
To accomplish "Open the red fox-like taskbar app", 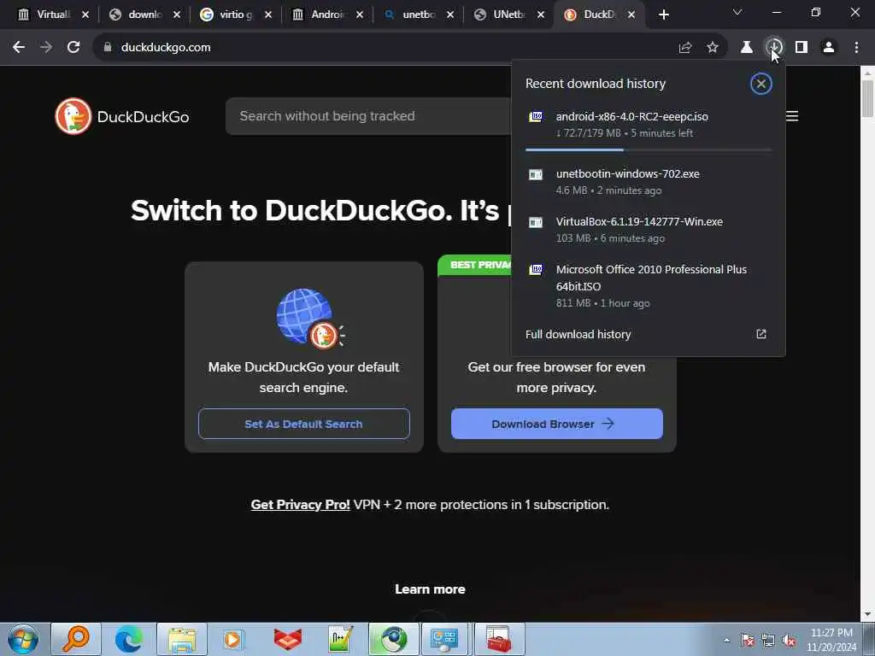I will pos(287,639).
